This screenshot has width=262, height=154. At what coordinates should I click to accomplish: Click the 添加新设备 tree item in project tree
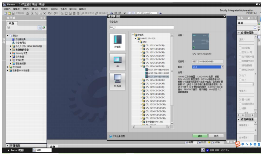click(x=21, y=39)
